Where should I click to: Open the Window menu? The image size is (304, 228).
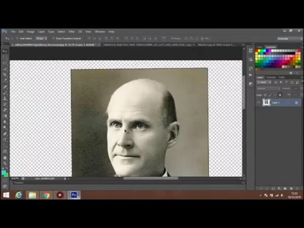pos(100,32)
